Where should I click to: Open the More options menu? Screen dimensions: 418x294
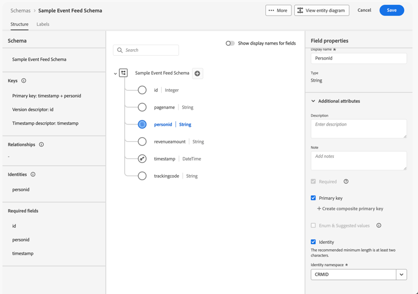278,10
